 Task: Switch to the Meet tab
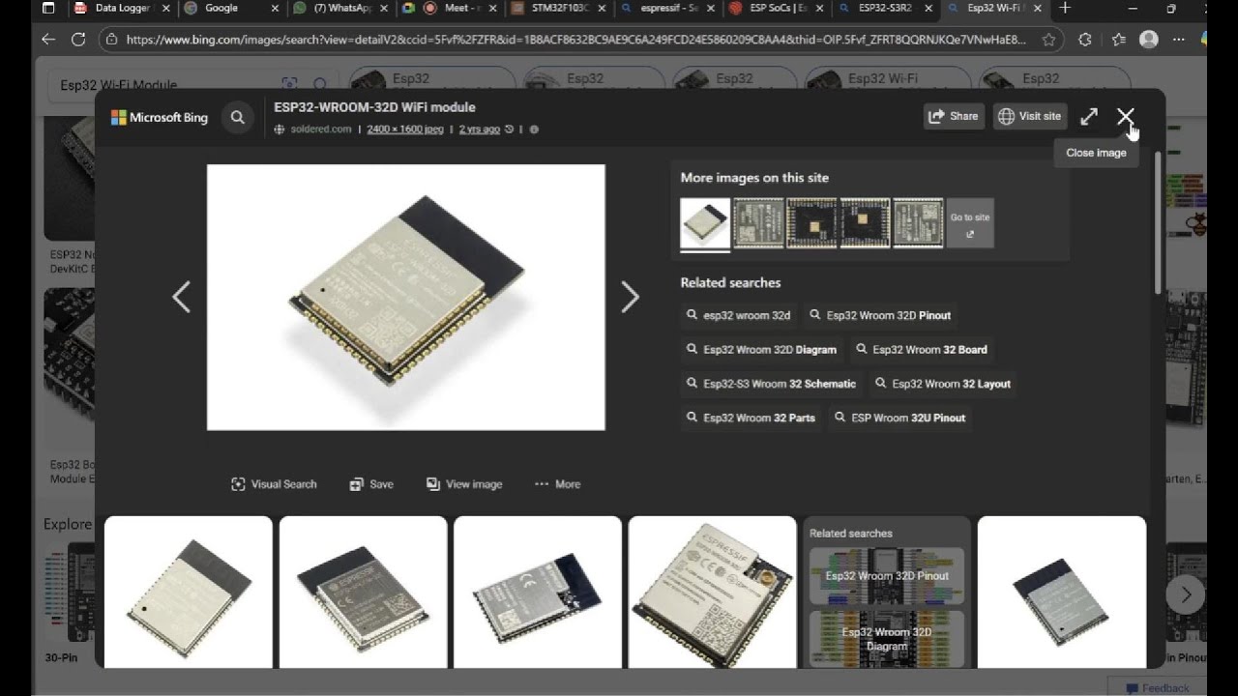pos(452,8)
